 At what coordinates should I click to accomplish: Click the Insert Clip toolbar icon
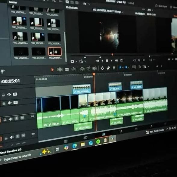(82, 69)
